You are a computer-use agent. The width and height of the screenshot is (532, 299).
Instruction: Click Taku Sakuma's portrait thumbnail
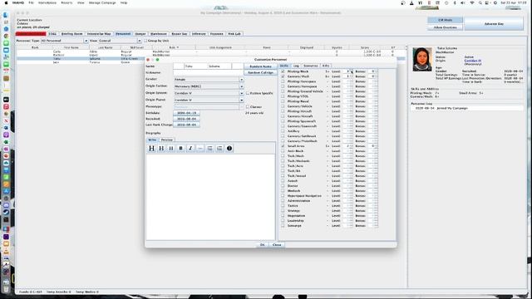click(x=422, y=59)
